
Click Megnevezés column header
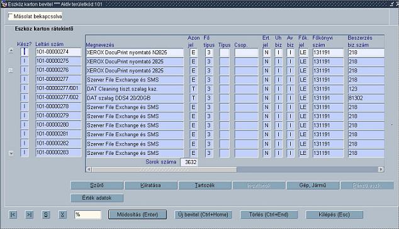pos(100,45)
